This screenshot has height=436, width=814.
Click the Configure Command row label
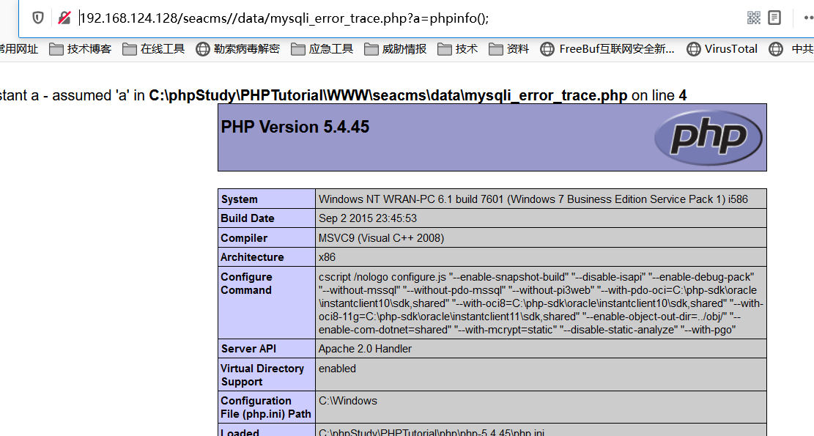point(266,303)
